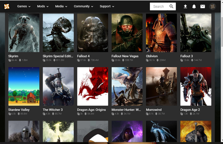Open the Dragon Age: Origins cover art
The width and height of the screenshot is (223, 144).
tap(92, 86)
